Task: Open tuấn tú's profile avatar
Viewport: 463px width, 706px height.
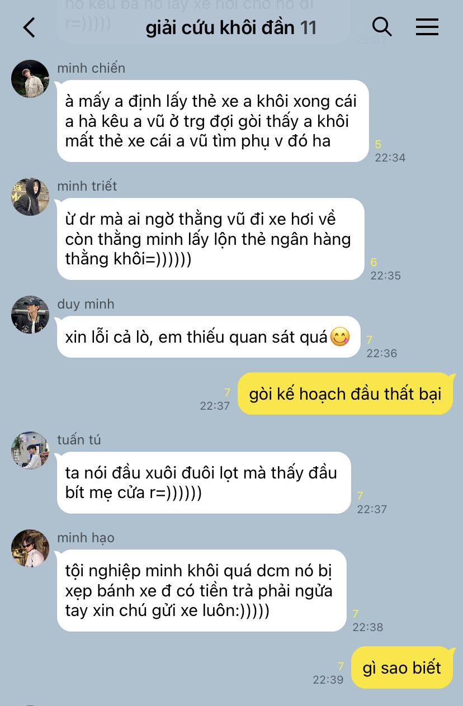Action: click(30, 451)
